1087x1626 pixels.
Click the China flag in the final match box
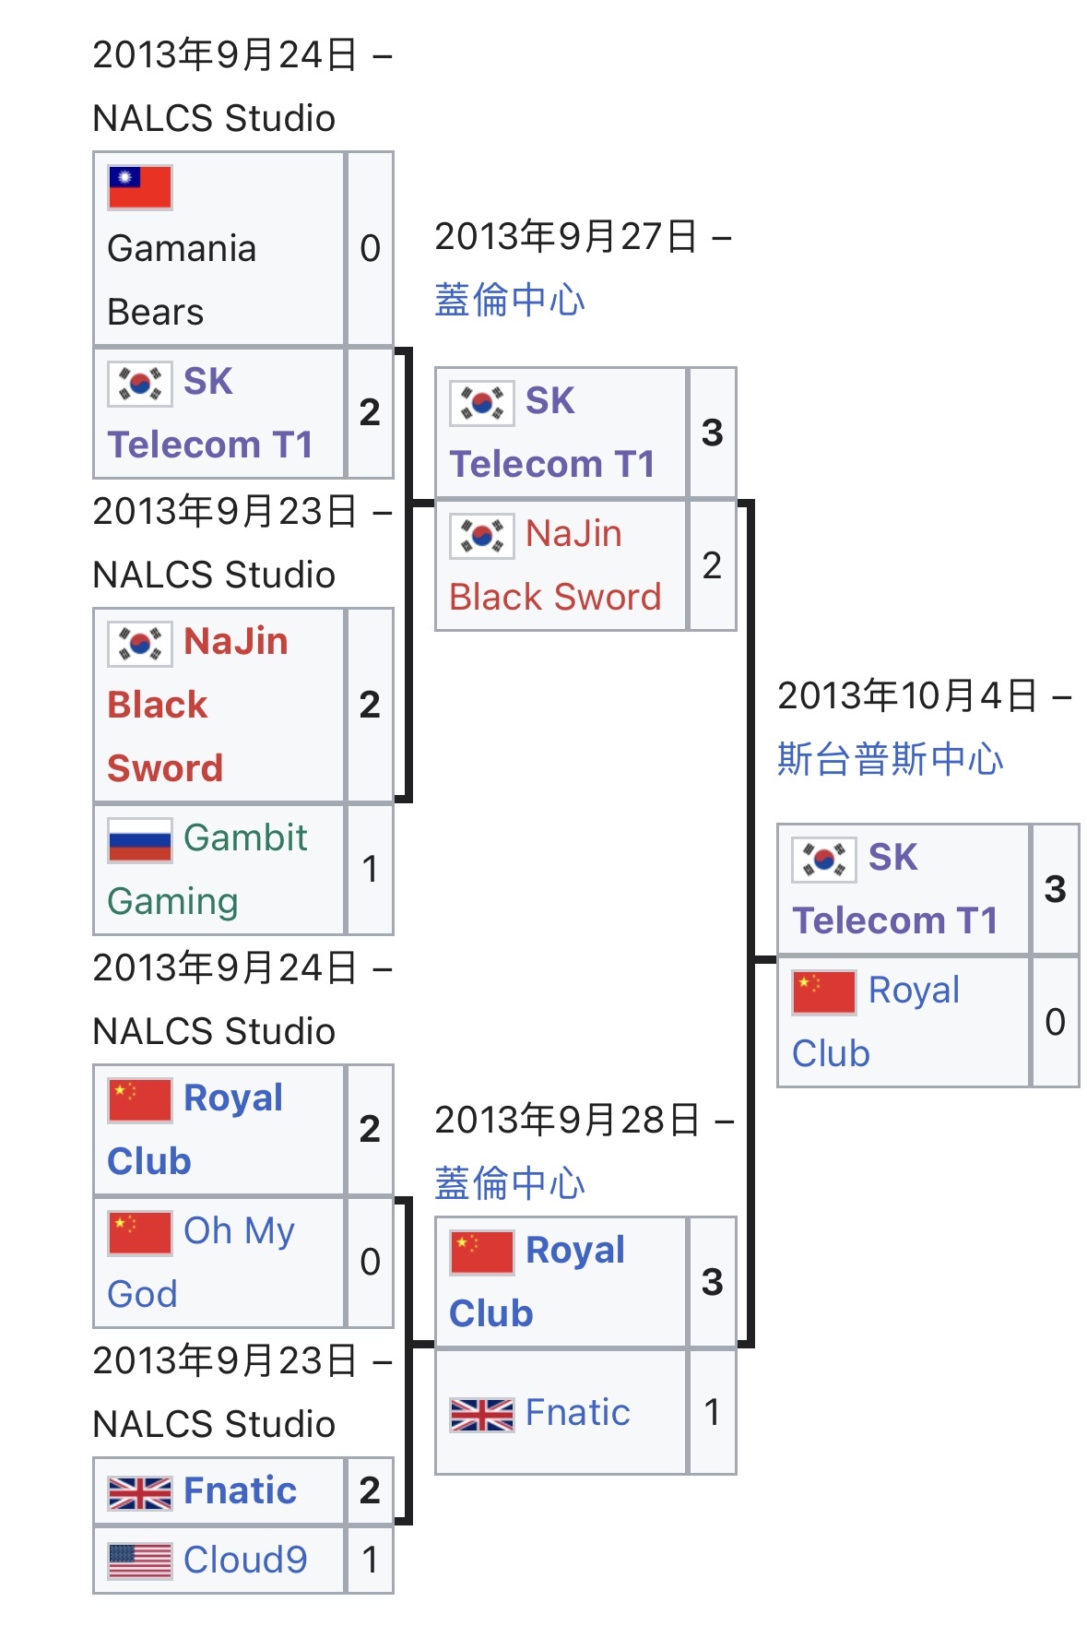click(x=823, y=992)
